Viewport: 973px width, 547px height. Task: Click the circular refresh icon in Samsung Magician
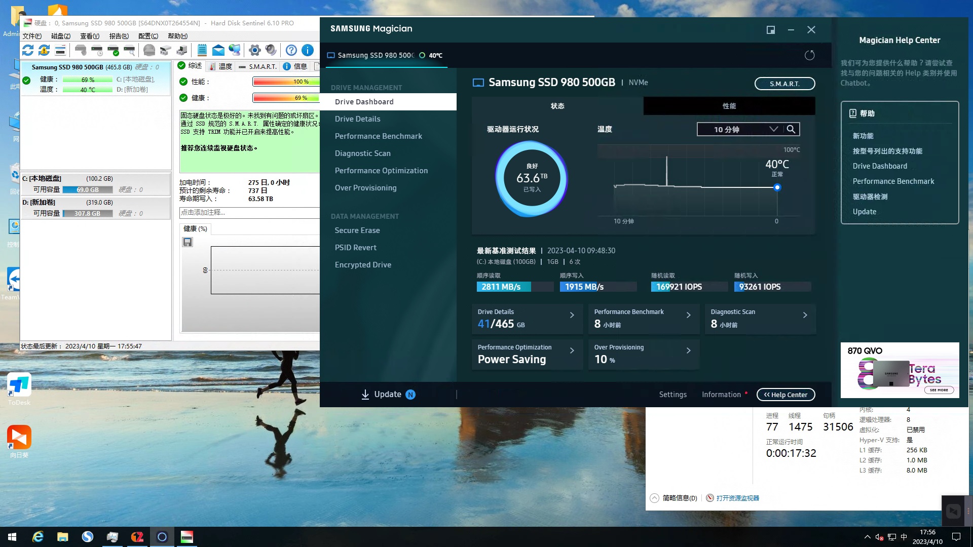point(809,55)
